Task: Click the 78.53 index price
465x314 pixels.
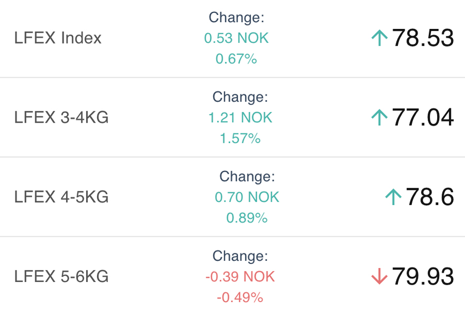Action: pyautogui.click(x=423, y=38)
